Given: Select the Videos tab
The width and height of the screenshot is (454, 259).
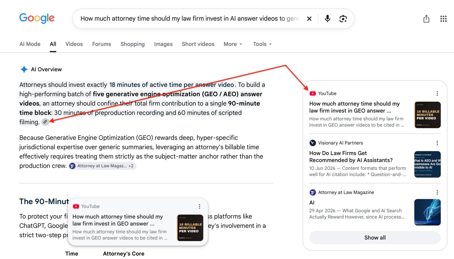Looking at the screenshot, I should pos(74,44).
